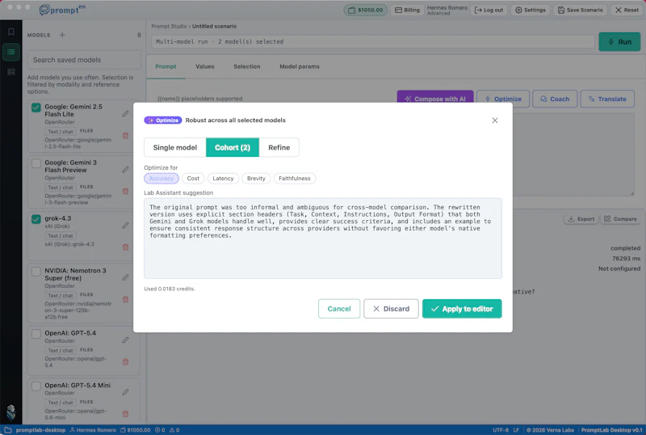Add a new model with plus icon
Screen dimensions: 646x435
tap(62, 35)
